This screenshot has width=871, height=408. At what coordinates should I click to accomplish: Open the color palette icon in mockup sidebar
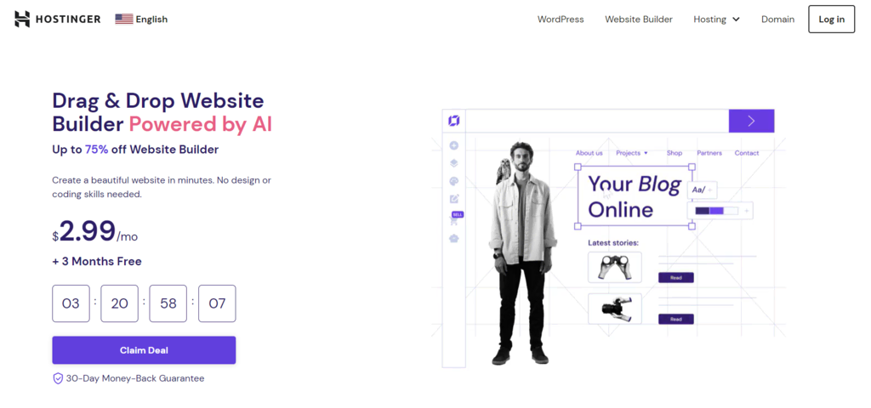click(454, 181)
